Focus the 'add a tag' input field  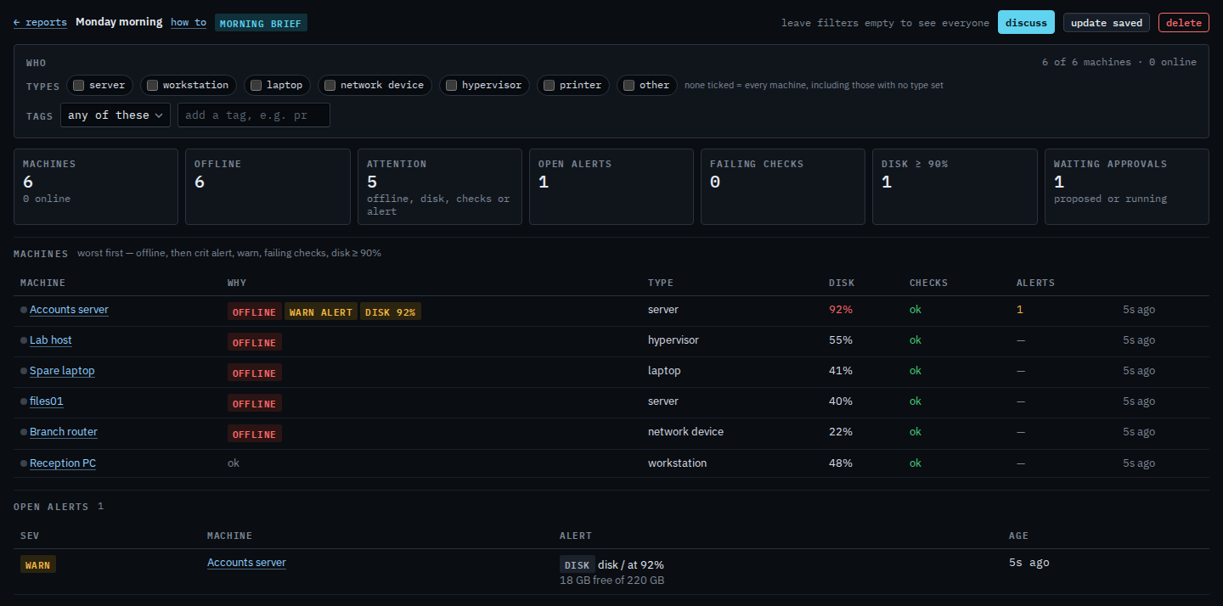click(254, 115)
